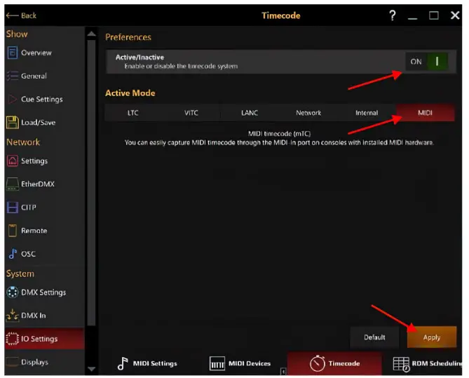Open IO Settings label in the sidebar
This screenshot has width=469, height=378.
click(39, 339)
